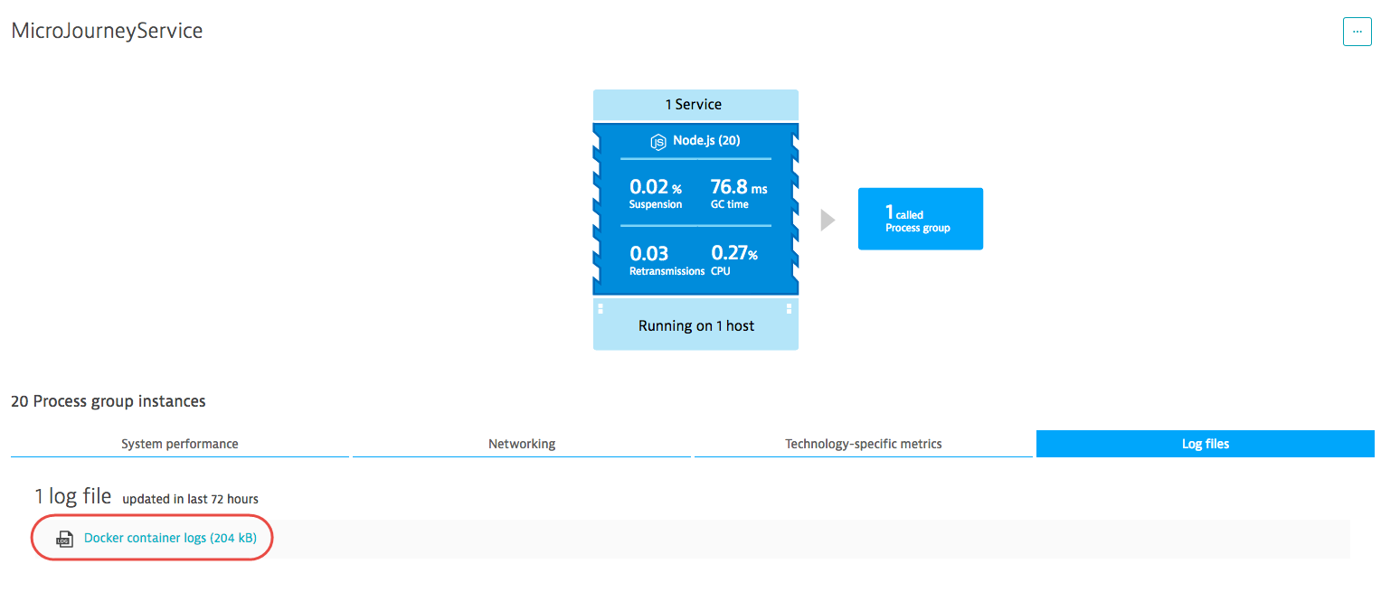Click the 1 log file heading
This screenshot has height=592, width=1381.
point(73,496)
